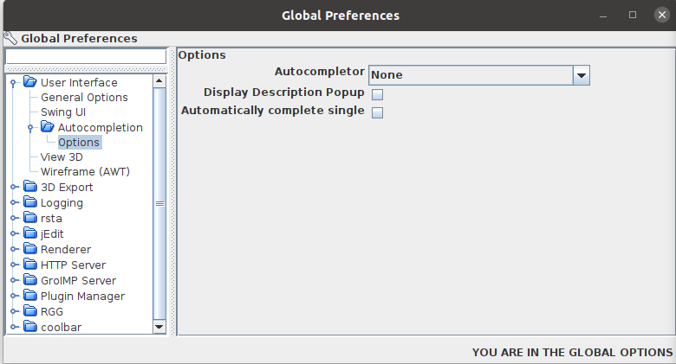Click the Plugin Manager folder icon

pyautogui.click(x=30, y=297)
